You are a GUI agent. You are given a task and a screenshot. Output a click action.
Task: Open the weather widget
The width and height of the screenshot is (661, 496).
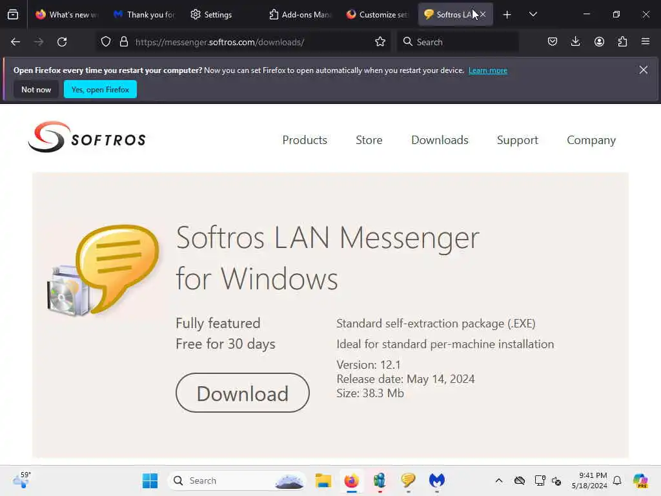pyautogui.click(x=21, y=480)
